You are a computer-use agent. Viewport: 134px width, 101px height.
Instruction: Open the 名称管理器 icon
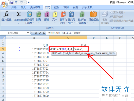pyautogui.click(x=105, y=14)
